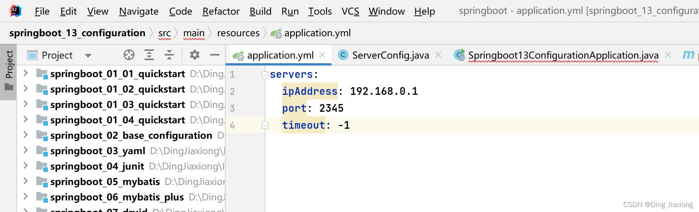Image resolution: width=699 pixels, height=212 pixels.
Task: Click the servers key in editor
Action: [291, 74]
